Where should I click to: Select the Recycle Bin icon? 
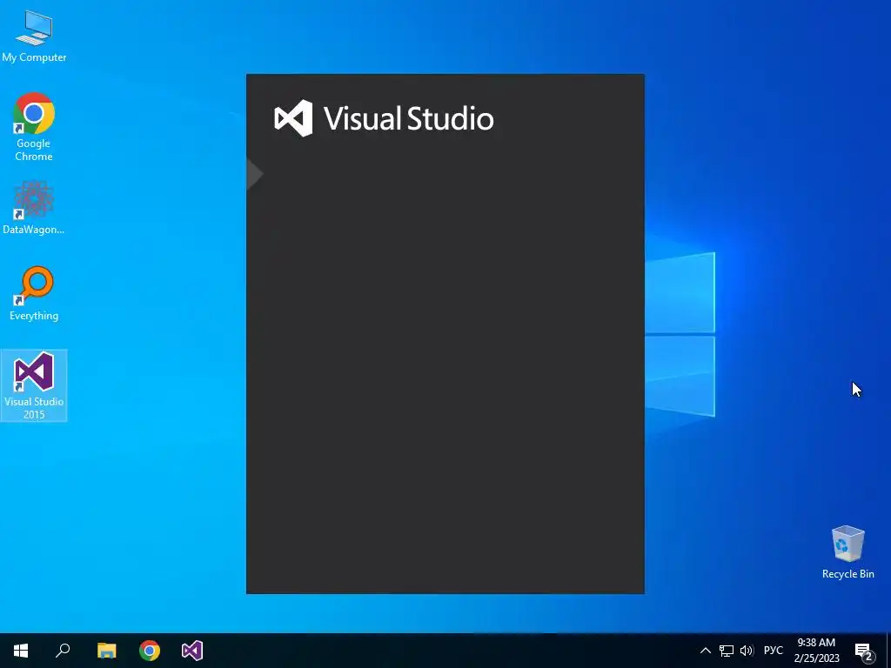[847, 552]
